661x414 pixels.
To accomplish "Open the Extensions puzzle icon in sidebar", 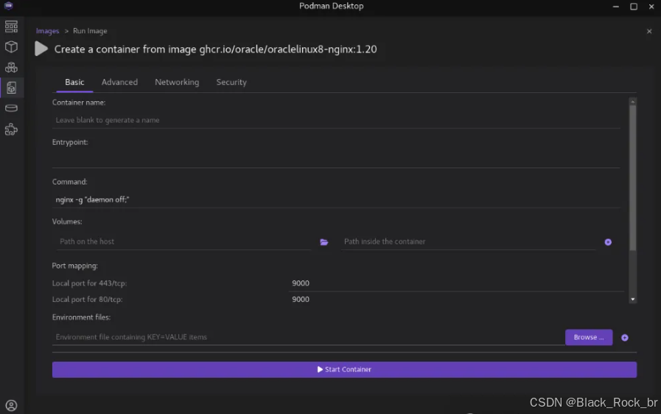I will [11, 129].
